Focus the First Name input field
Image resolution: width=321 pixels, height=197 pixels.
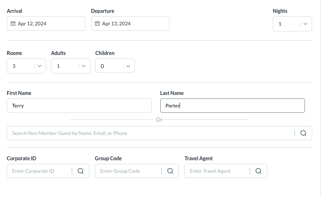point(79,106)
